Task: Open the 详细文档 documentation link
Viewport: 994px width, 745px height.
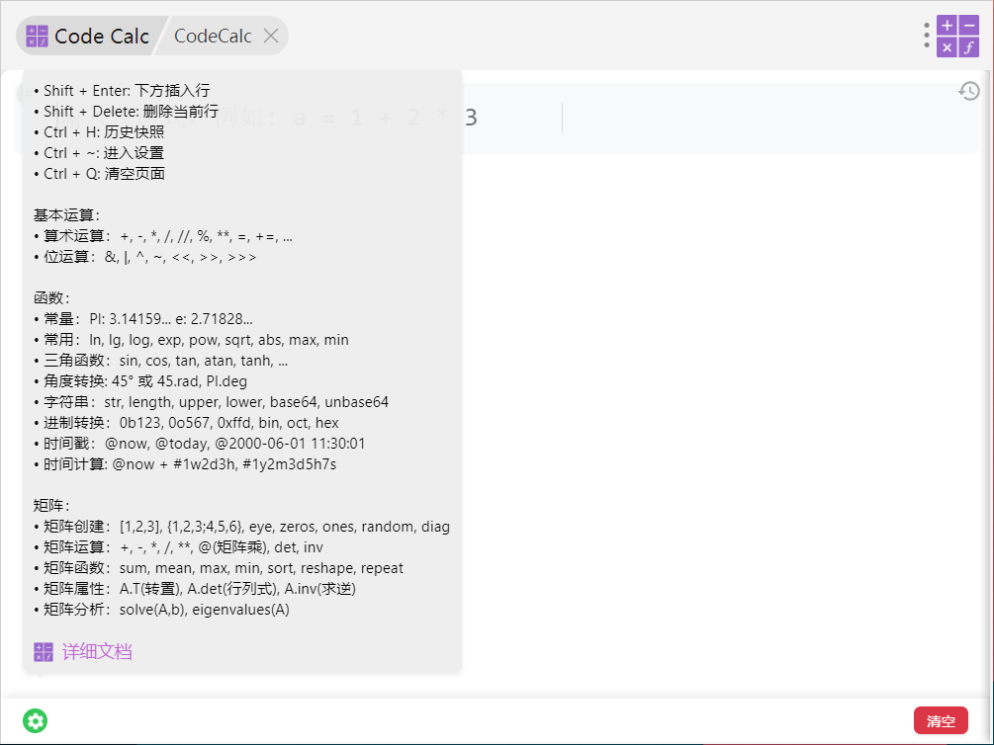Action: tap(97, 652)
